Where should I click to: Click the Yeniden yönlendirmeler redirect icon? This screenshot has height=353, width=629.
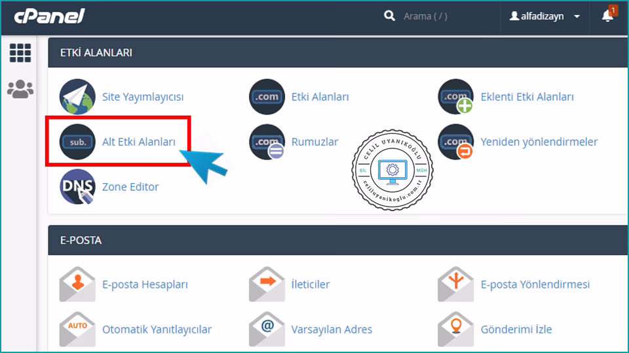[456, 142]
